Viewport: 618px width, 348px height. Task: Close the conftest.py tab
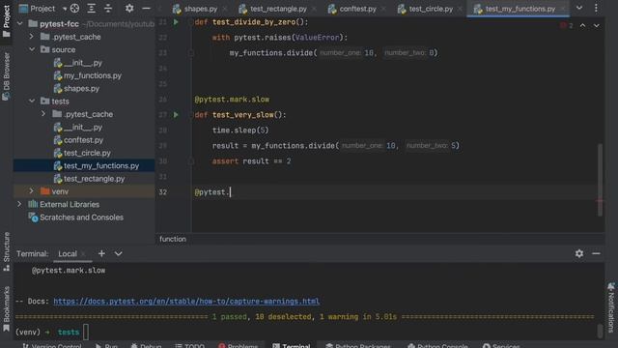[x=383, y=9]
